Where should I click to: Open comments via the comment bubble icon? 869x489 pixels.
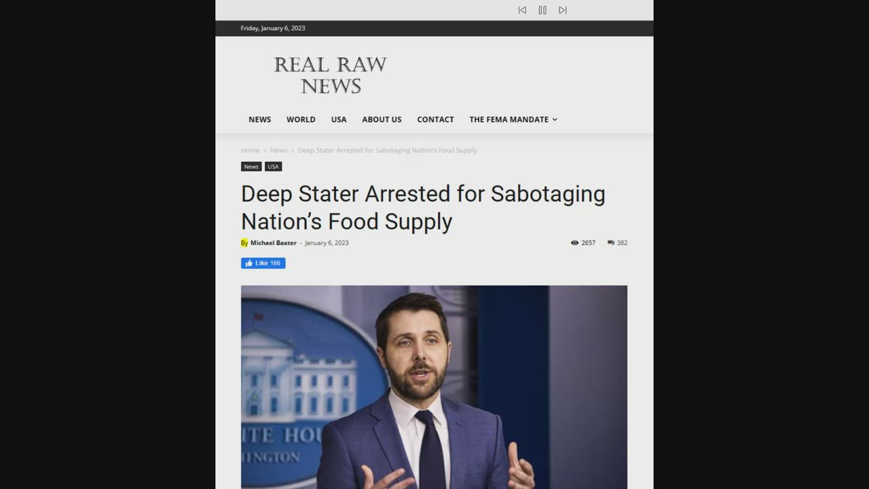(611, 243)
